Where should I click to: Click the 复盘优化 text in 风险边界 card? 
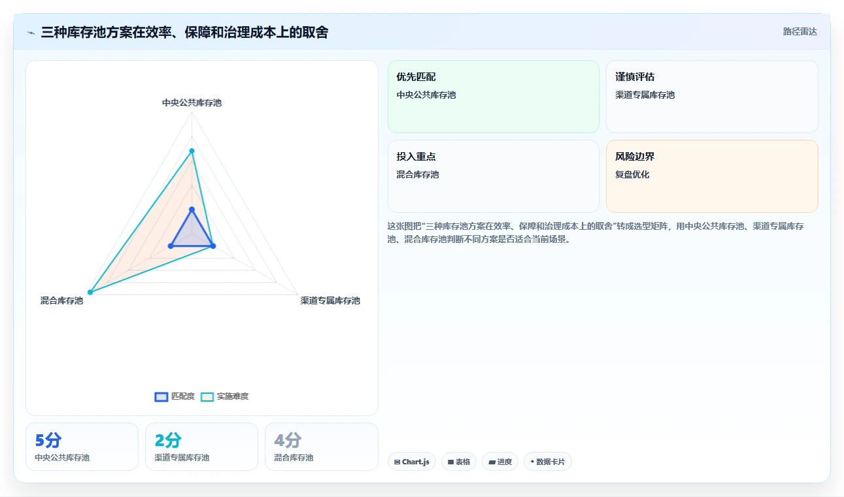click(x=632, y=174)
